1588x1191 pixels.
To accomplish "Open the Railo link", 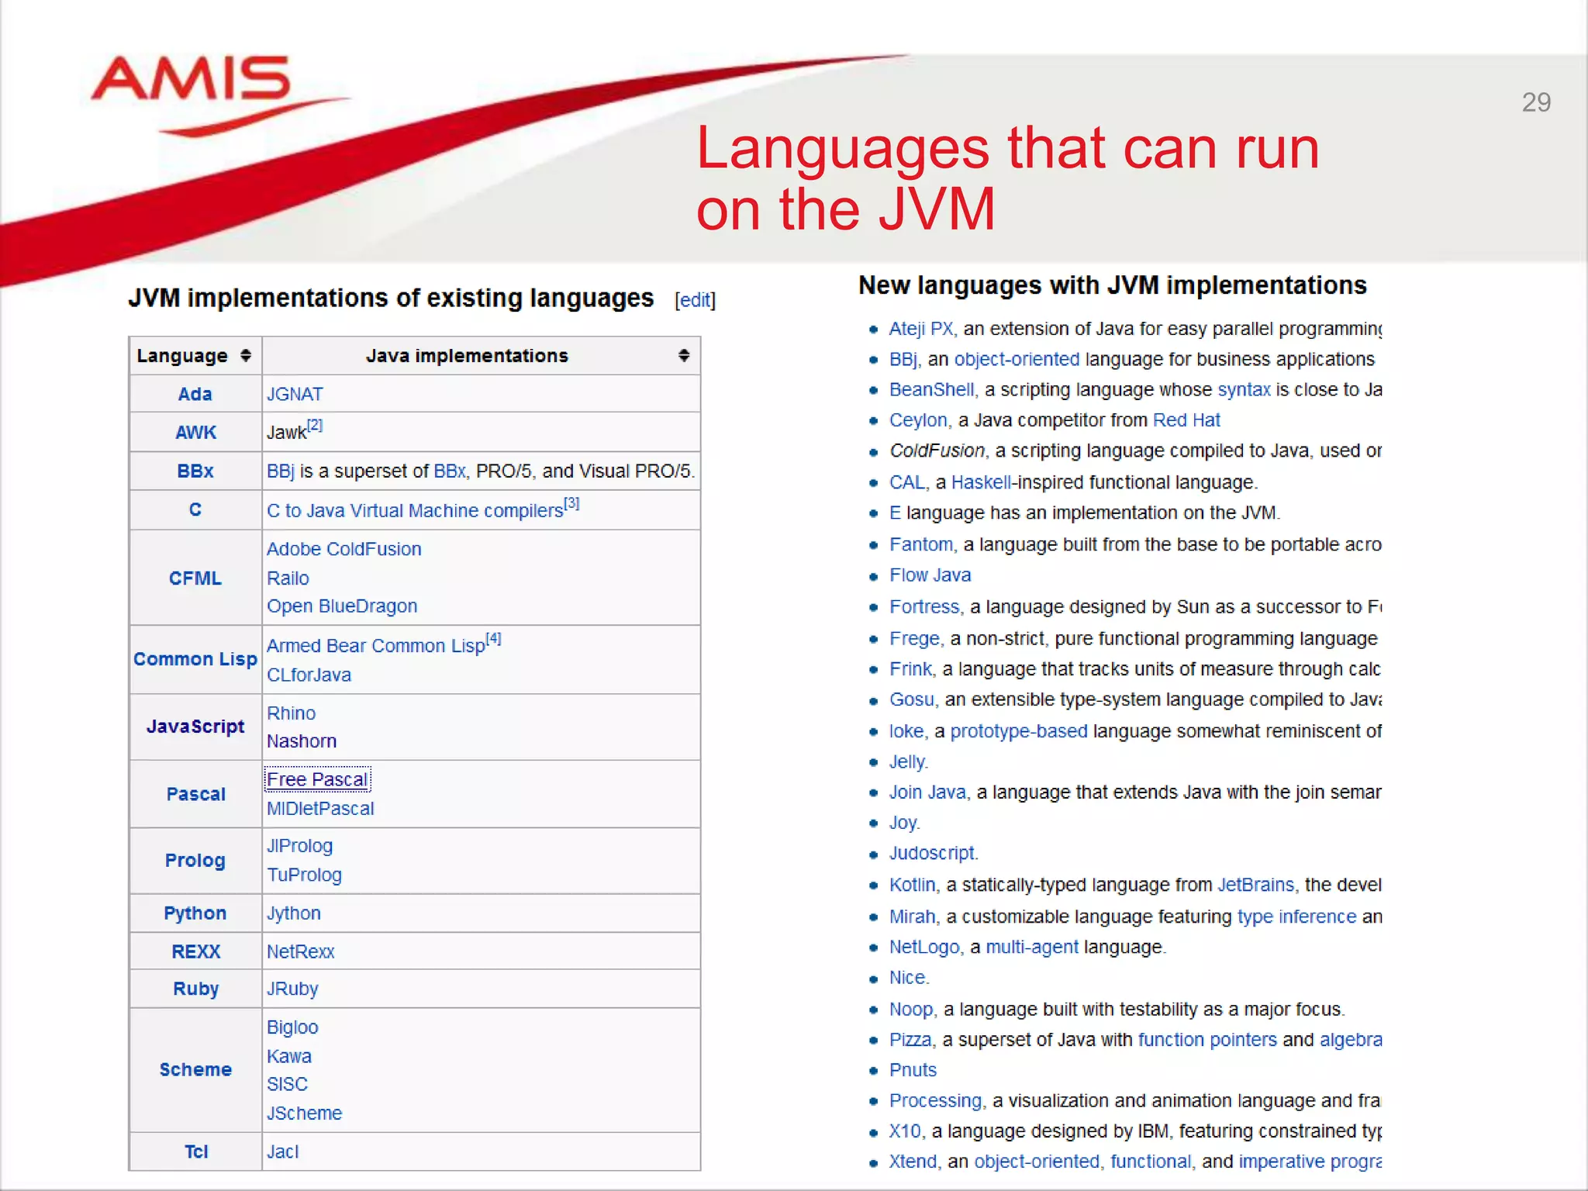I will coord(288,578).
